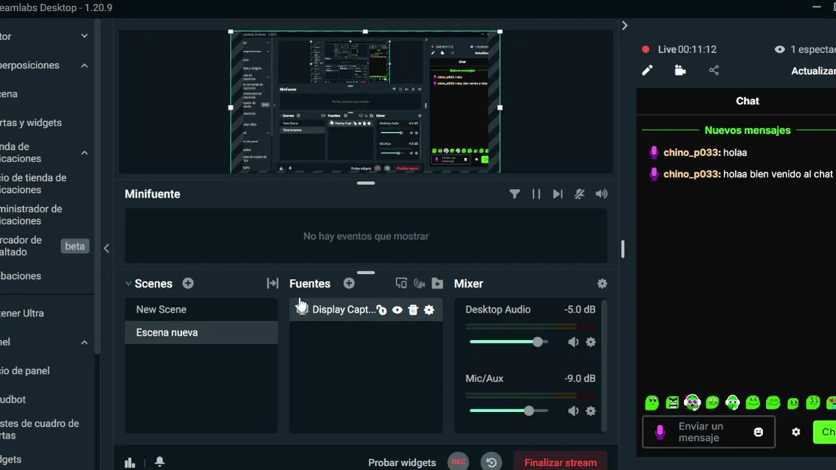Image resolution: width=836 pixels, height=470 pixels.
Task: Open Mixer panel settings gear
Action: pyautogui.click(x=602, y=283)
